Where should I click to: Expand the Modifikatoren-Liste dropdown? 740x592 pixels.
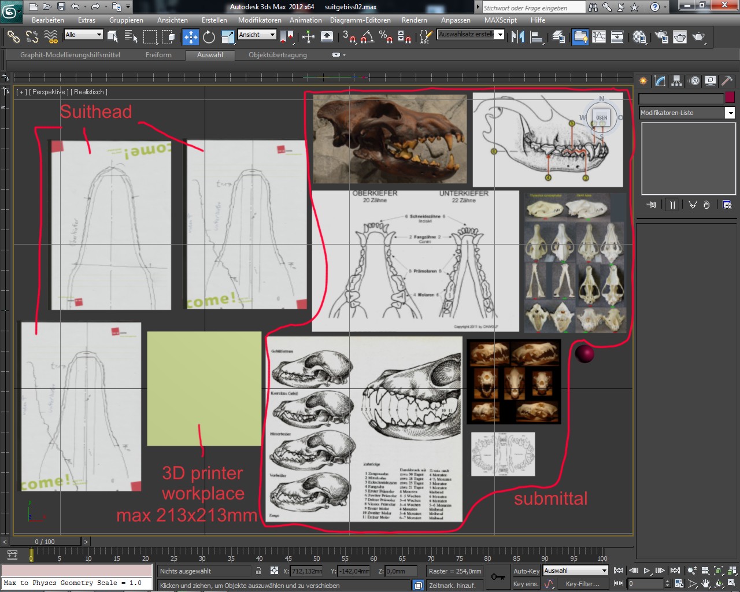730,113
